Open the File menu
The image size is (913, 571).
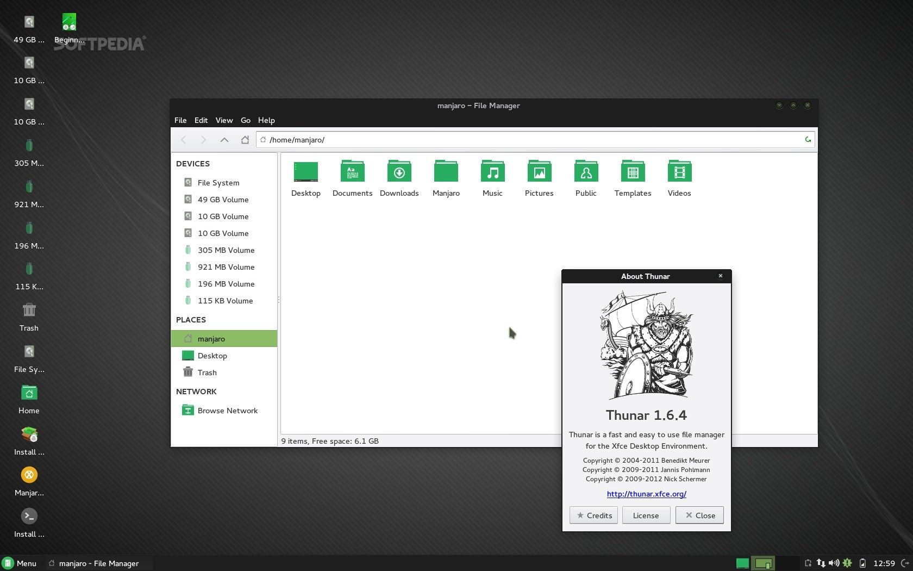tap(180, 120)
